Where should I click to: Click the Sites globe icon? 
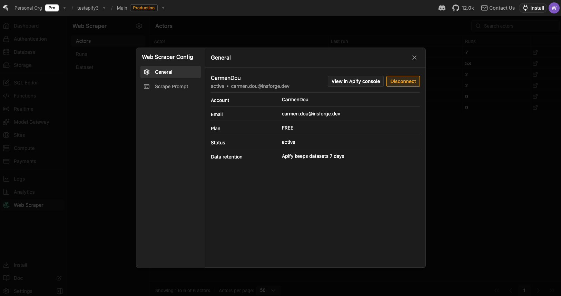tap(6, 135)
